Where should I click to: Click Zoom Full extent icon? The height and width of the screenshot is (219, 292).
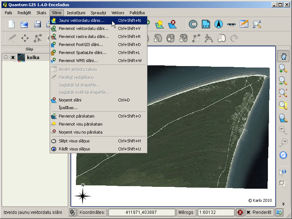pos(283,93)
